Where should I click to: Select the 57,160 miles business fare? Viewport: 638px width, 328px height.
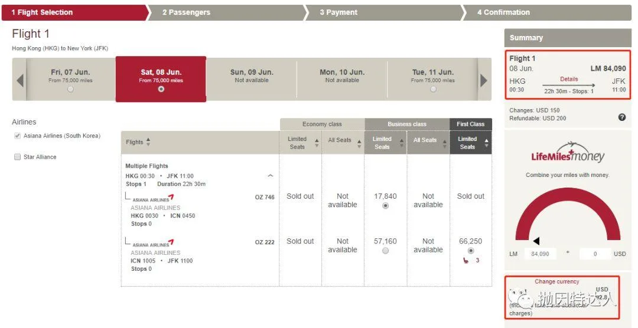tap(385, 251)
